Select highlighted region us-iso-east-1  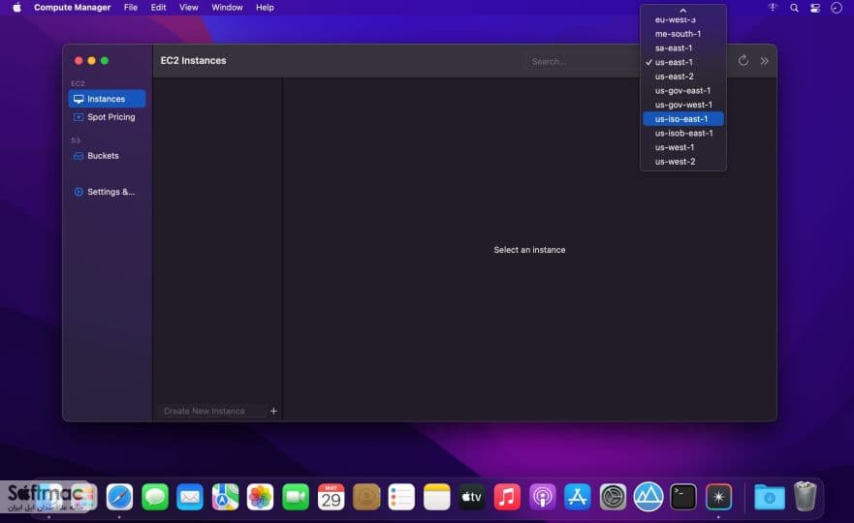(x=683, y=118)
